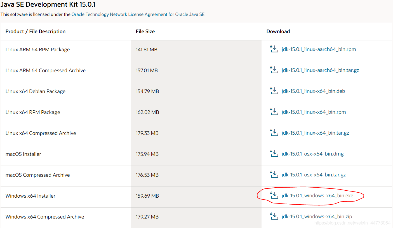Image resolution: width=393 pixels, height=228 pixels.
Task: Click download icon beside linux-x64 rpm
Action: point(274,112)
